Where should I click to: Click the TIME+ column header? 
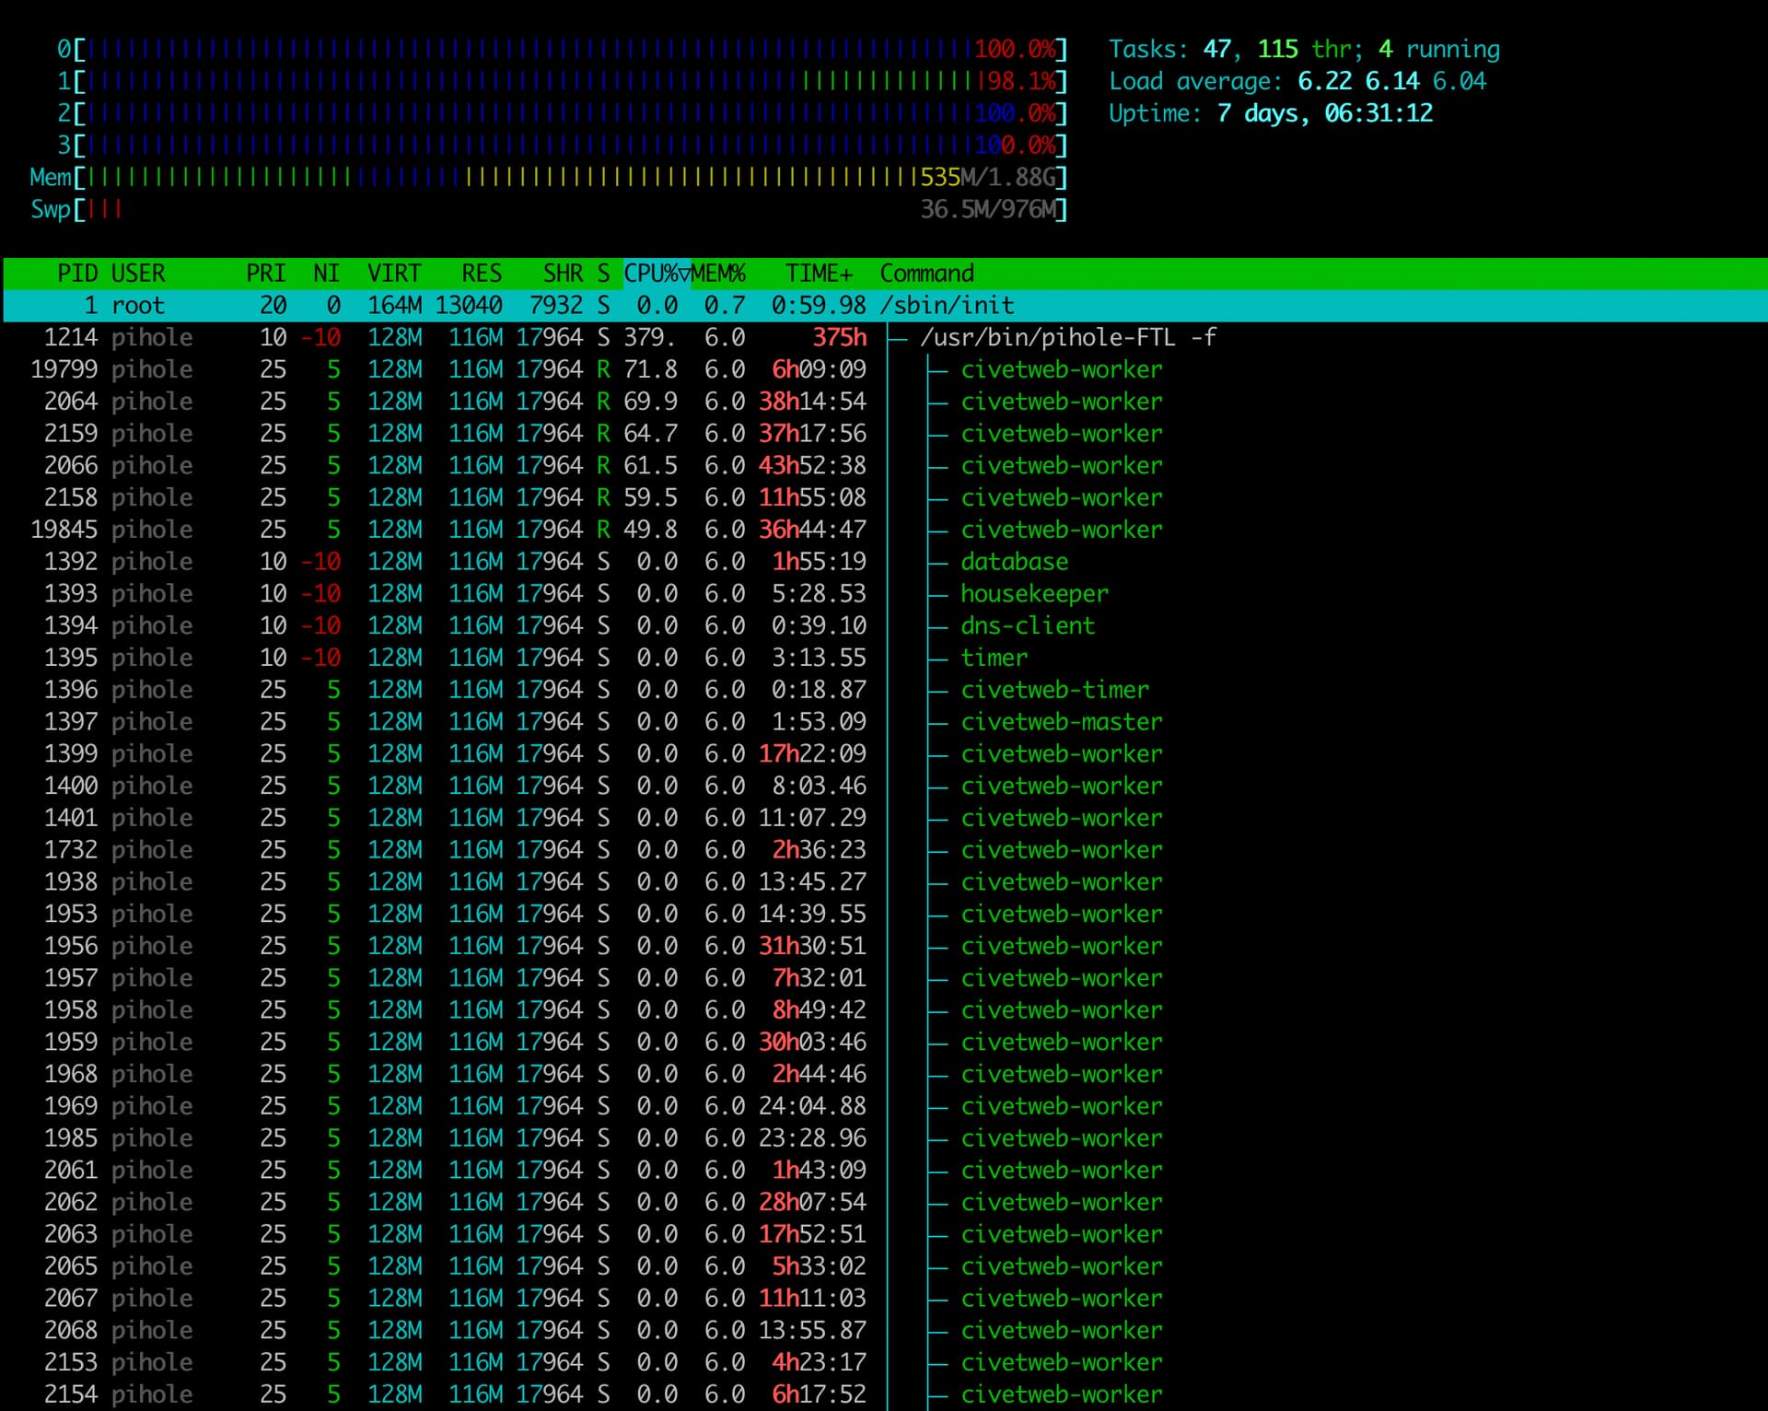[x=819, y=274]
